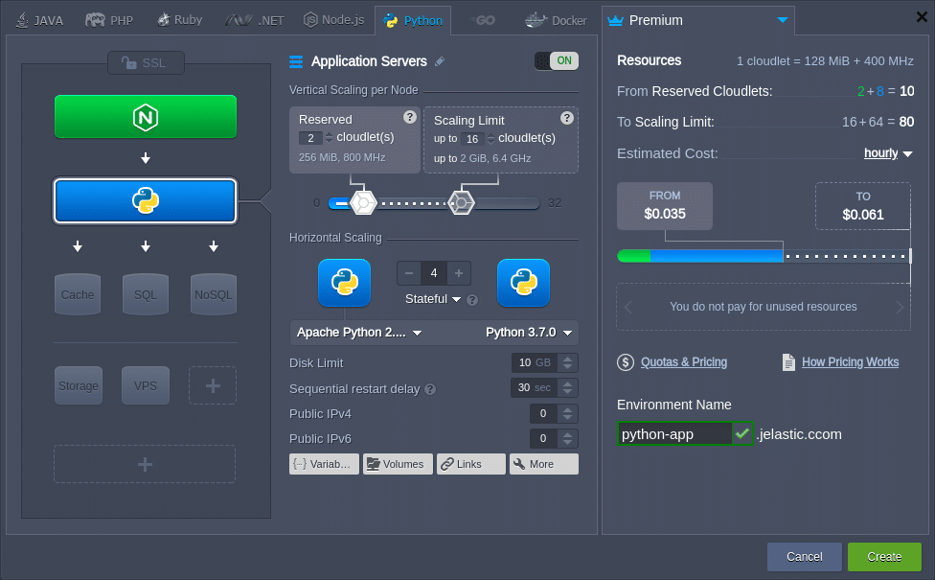Viewport: 935px width, 580px height.
Task: Click the small dashed plus extra-layer block
Action: click(213, 385)
